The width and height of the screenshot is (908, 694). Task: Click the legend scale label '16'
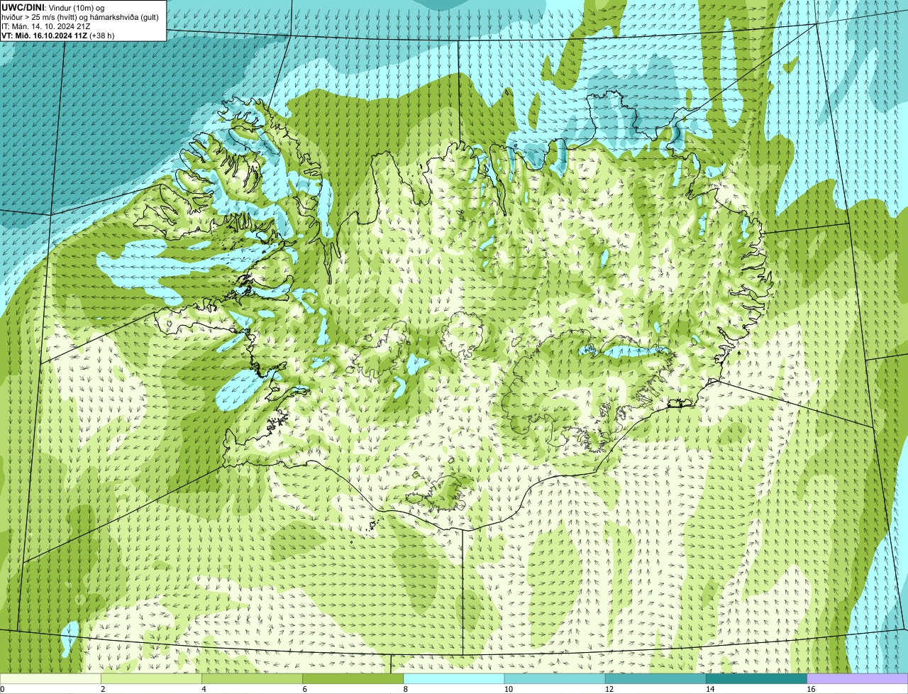(812, 689)
